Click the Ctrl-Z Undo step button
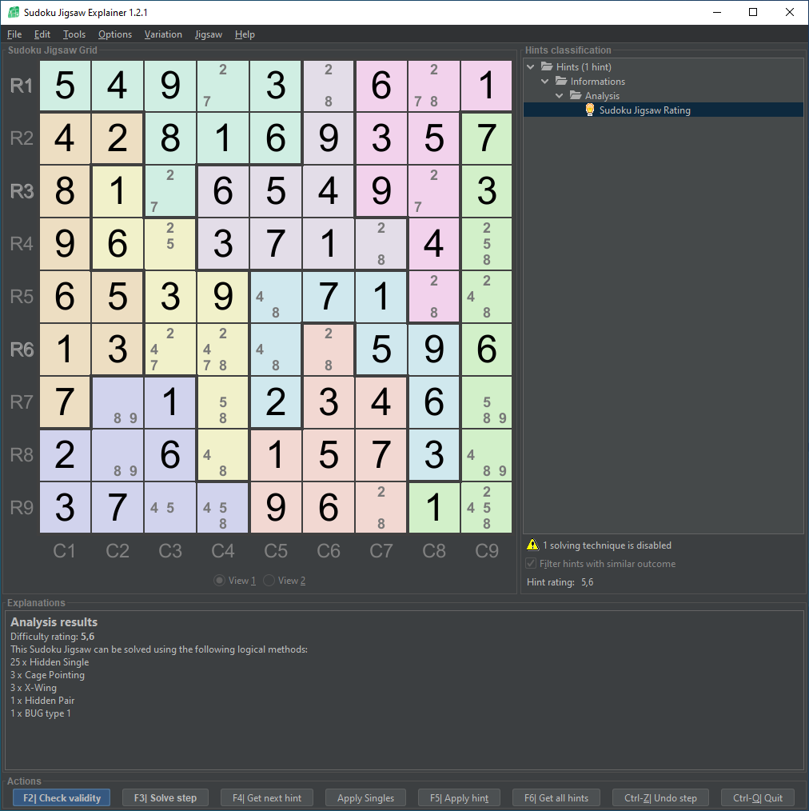 click(660, 797)
